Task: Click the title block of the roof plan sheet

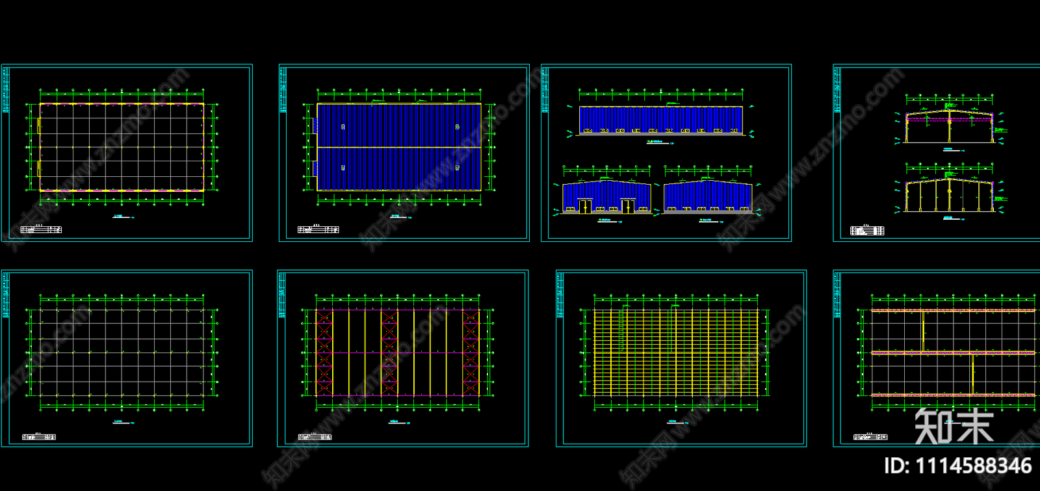Action: click(x=318, y=230)
